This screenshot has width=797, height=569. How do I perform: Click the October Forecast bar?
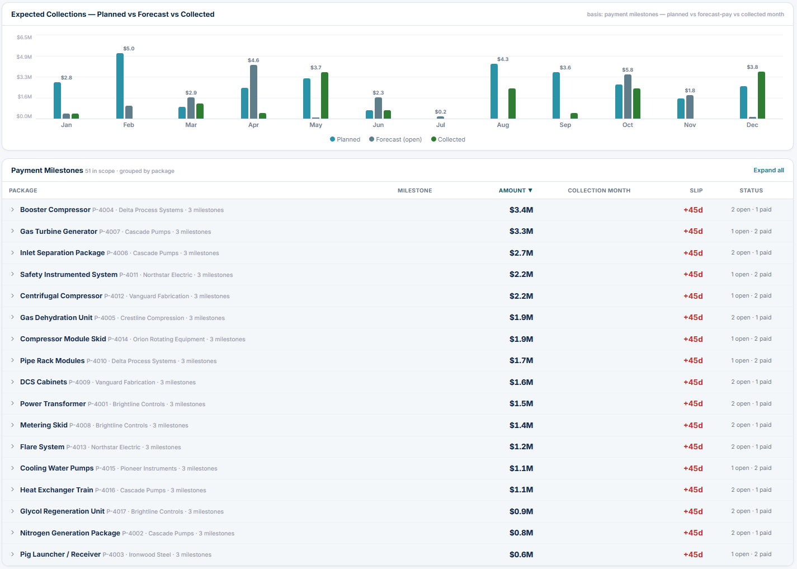tap(628, 96)
